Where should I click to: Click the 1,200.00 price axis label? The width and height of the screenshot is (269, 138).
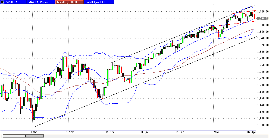coord(263,85)
